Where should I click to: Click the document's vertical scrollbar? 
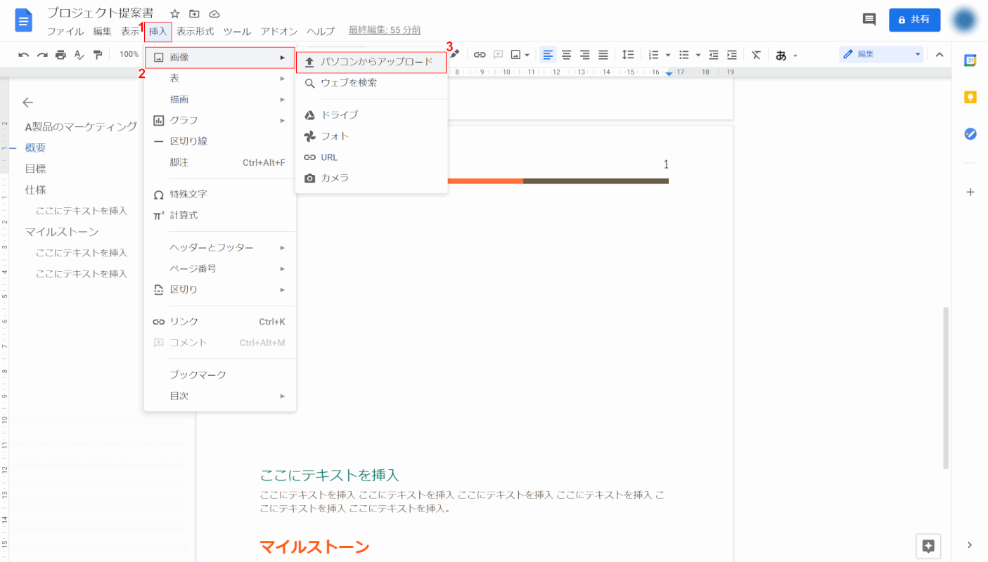point(946,386)
